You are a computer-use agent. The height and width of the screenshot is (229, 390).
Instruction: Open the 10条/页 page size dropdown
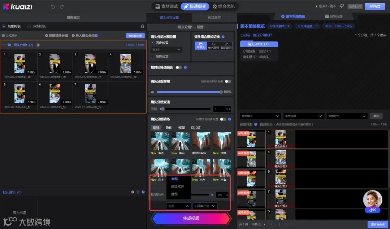point(259,224)
